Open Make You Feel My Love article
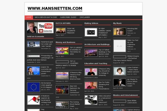Viewport: 167px width, 111px height. coord(132,43)
